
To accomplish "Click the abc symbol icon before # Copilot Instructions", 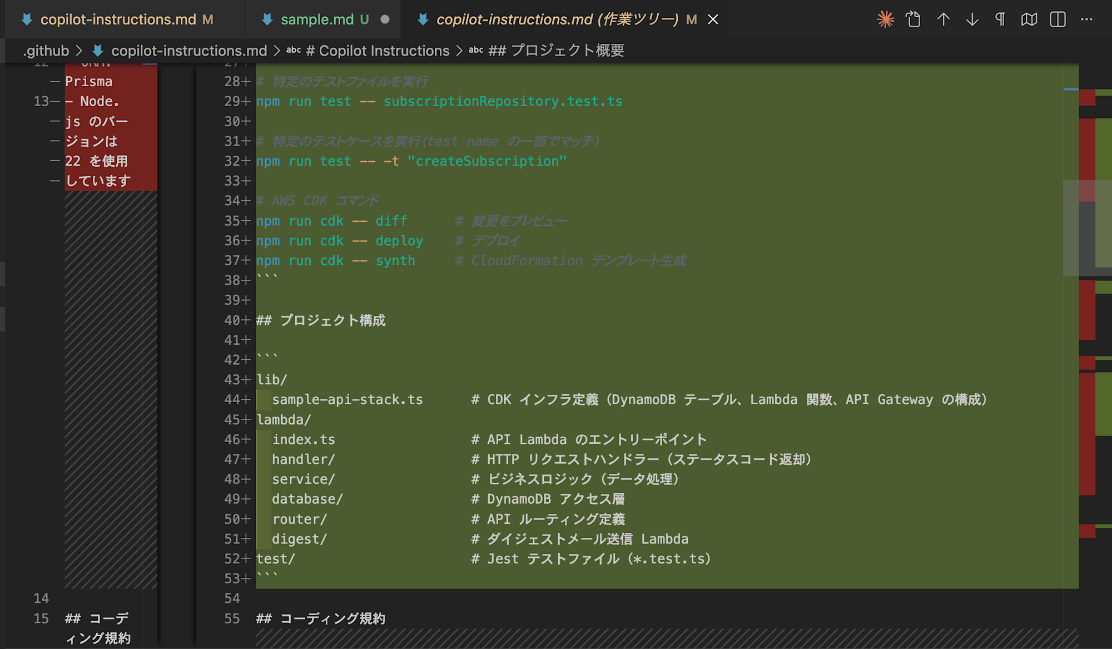I will tap(294, 51).
